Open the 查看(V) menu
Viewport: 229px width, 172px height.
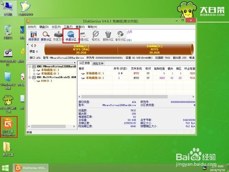pyautogui.click(x=80, y=27)
